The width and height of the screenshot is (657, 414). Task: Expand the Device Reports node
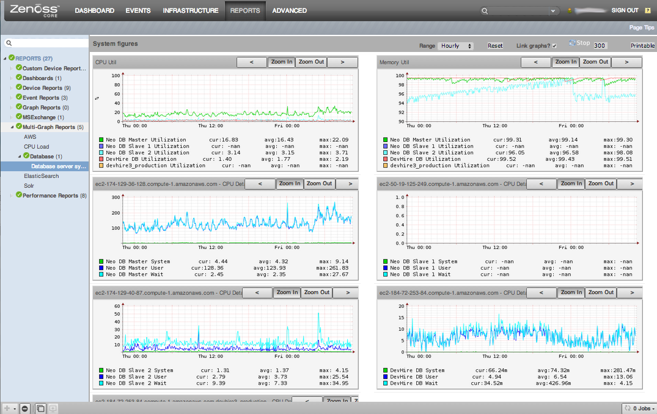[12, 87]
